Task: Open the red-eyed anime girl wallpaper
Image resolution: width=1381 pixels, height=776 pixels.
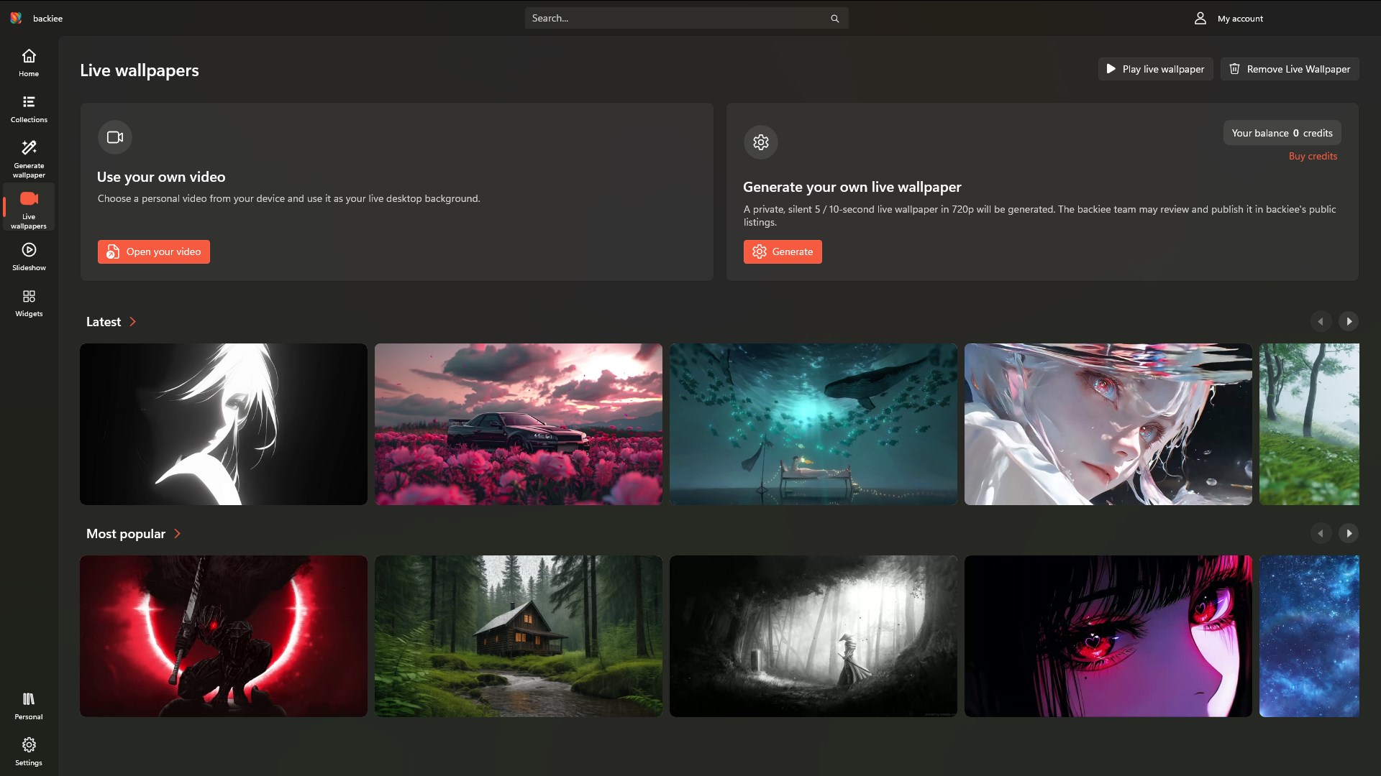Action: click(1108, 636)
